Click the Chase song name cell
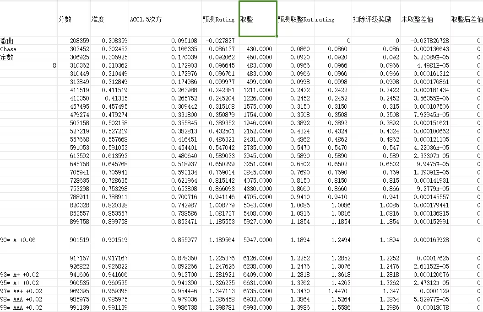The width and height of the screenshot is (483, 312). 28,49
